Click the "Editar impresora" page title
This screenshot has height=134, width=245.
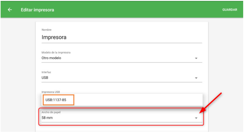point(37,10)
